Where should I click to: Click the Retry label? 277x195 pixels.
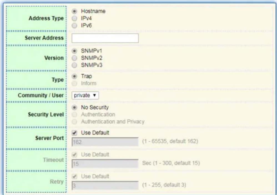click(x=57, y=182)
